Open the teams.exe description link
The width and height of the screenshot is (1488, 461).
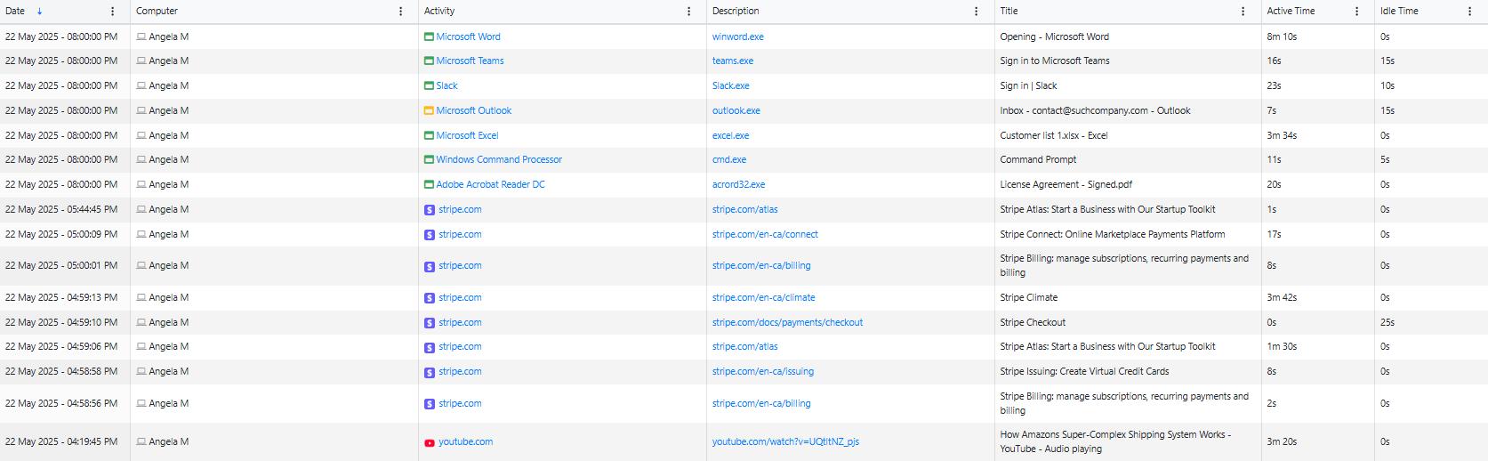click(733, 61)
